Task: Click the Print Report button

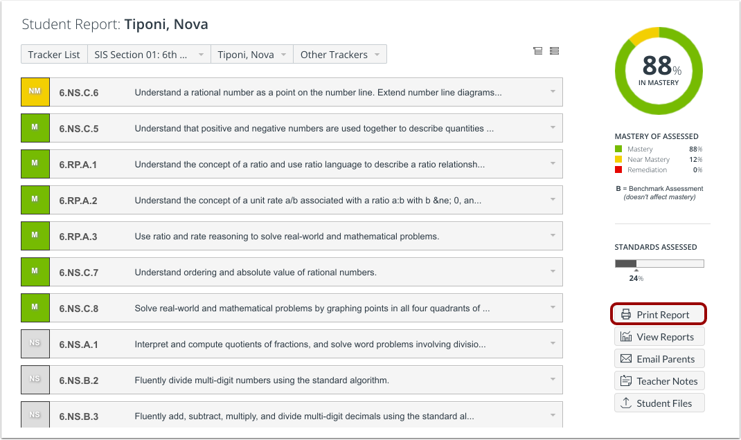Action: (658, 313)
